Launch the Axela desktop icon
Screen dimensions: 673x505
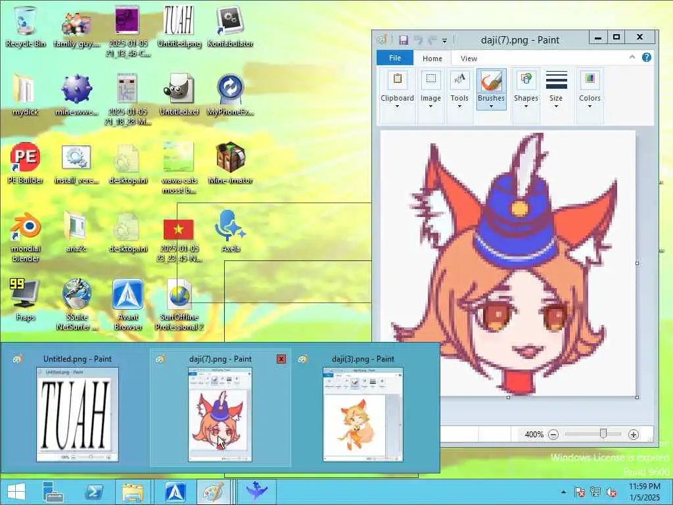tap(230, 232)
